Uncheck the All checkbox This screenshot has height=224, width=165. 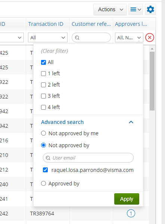click(43, 62)
